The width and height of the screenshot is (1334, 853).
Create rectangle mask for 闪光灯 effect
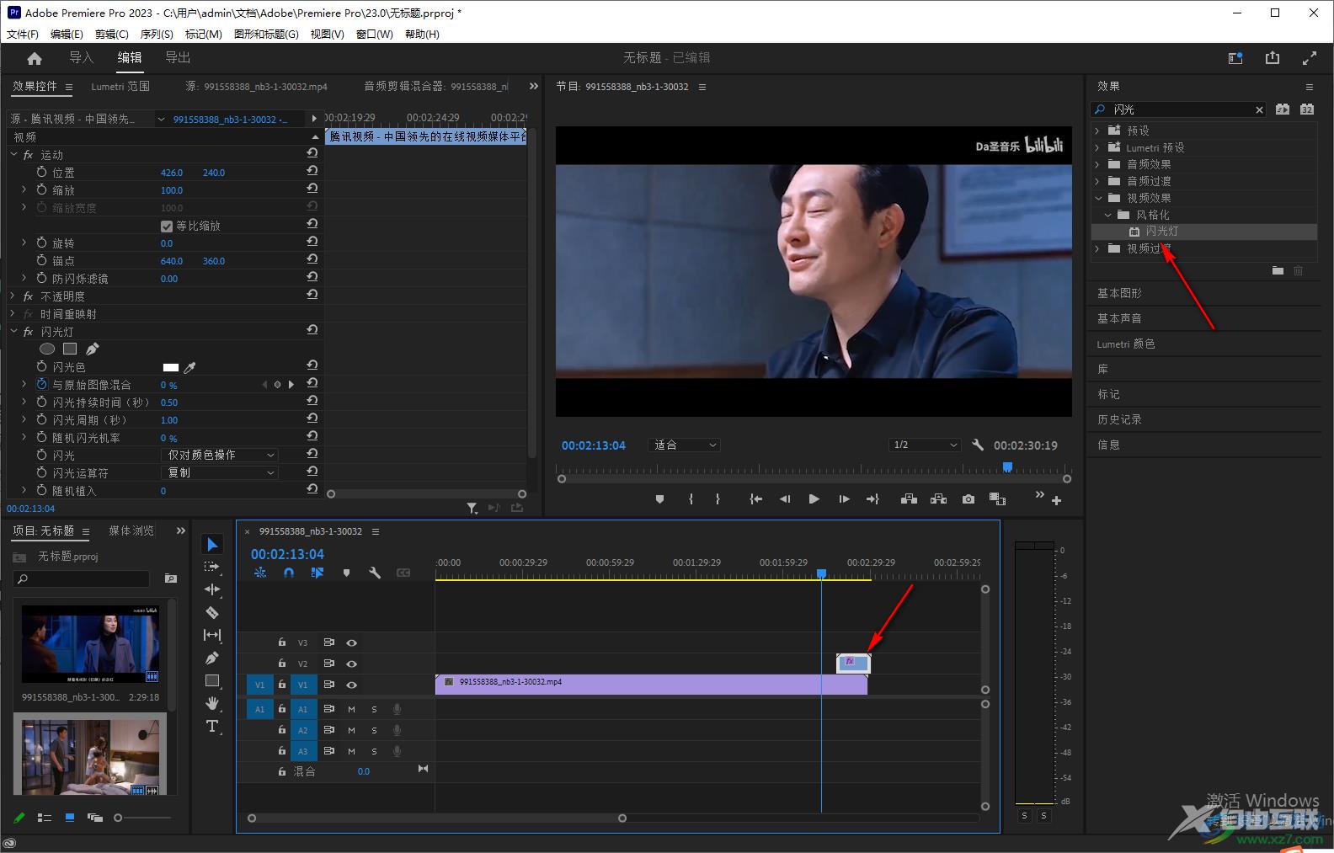(70, 349)
